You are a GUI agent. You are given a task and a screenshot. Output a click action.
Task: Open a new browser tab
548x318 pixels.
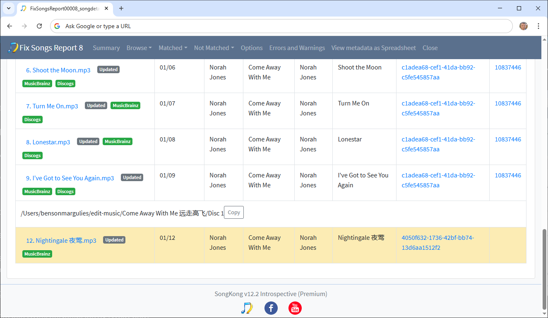[x=121, y=8]
